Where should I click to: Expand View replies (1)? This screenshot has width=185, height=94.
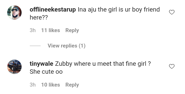point(67,46)
